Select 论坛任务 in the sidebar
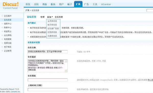The image size is (153, 93). [8, 20]
